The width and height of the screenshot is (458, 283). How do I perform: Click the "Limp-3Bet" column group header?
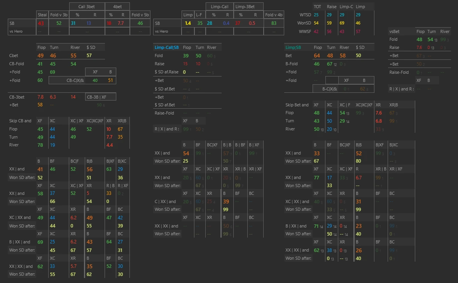point(245,7)
